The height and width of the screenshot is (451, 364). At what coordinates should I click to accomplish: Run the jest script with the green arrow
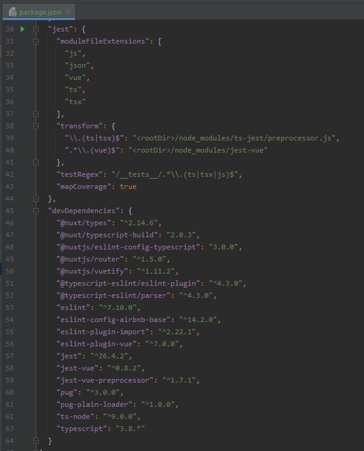click(22, 29)
